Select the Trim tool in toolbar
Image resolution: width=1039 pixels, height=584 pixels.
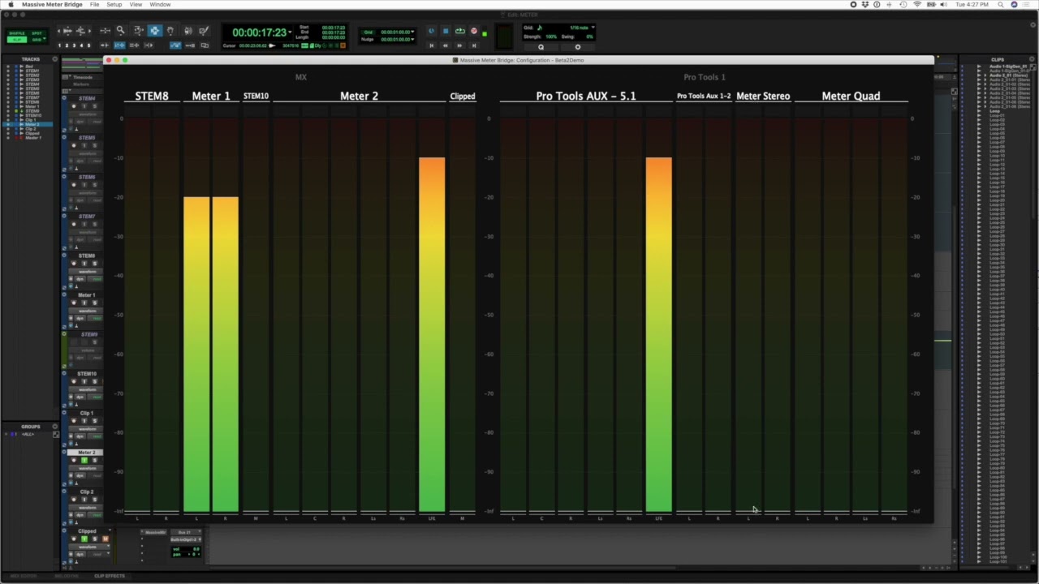coord(137,31)
